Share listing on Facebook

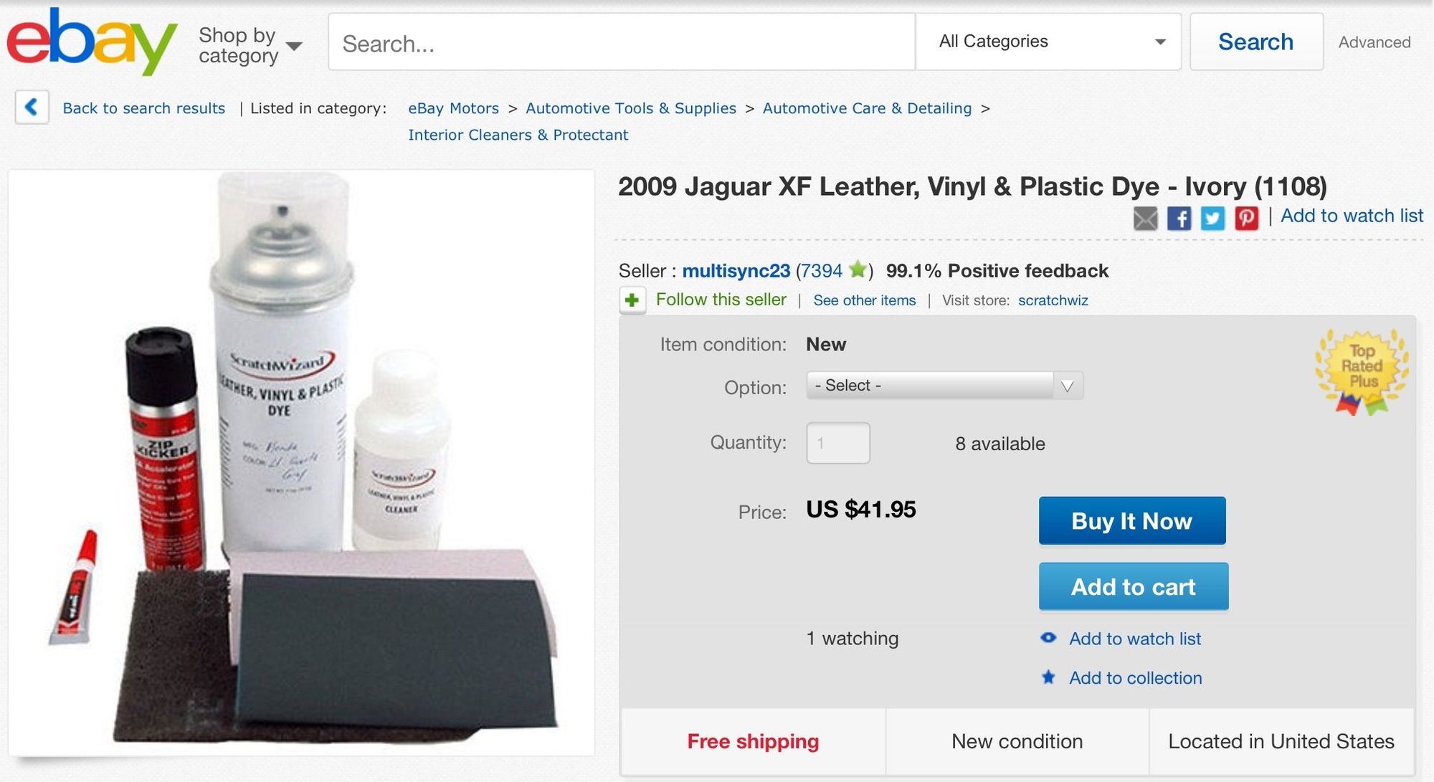coord(1179,218)
